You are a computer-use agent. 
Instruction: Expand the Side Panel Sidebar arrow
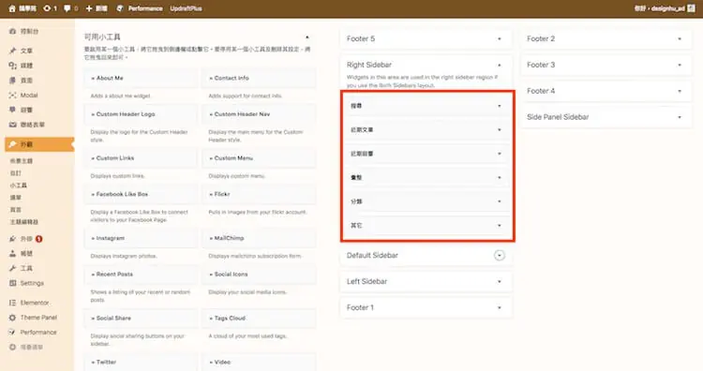[680, 117]
